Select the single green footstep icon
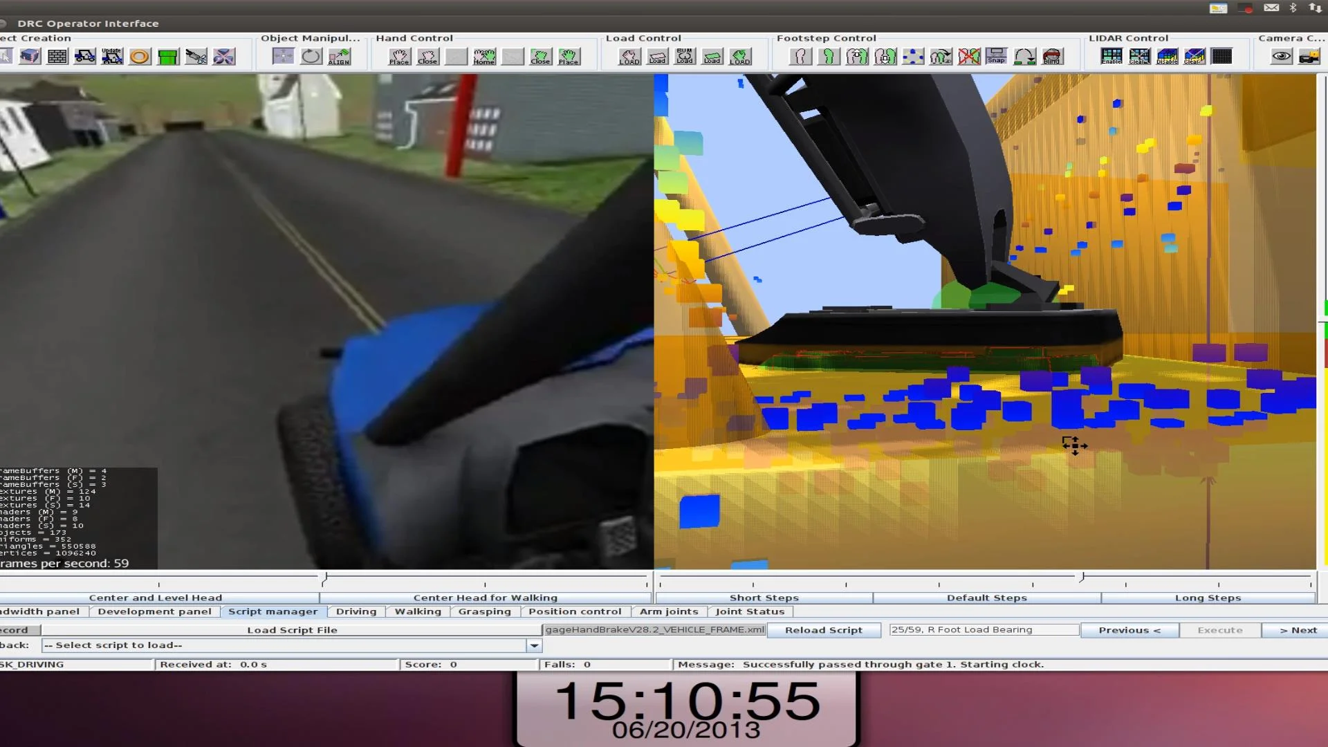The width and height of the screenshot is (1328, 747). pyautogui.click(x=829, y=57)
